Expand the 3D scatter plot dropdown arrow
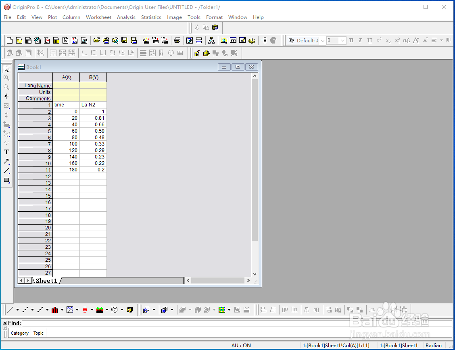The width and height of the screenshot is (455, 350). (154, 310)
